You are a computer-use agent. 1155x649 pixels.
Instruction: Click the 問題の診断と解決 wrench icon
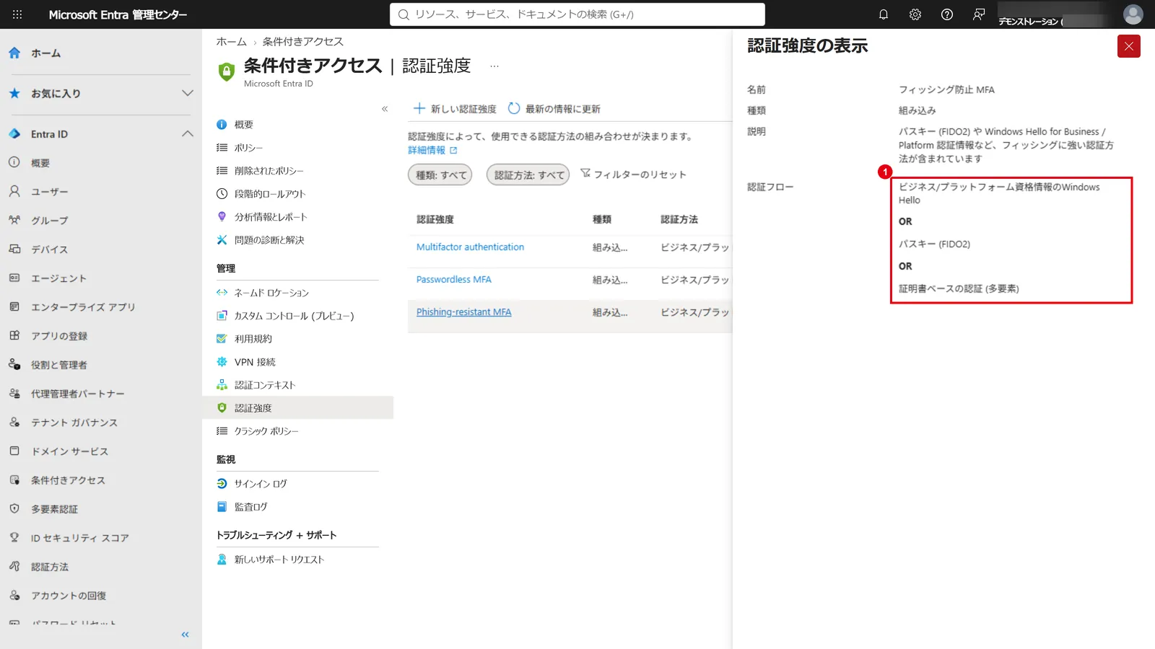[x=222, y=240]
